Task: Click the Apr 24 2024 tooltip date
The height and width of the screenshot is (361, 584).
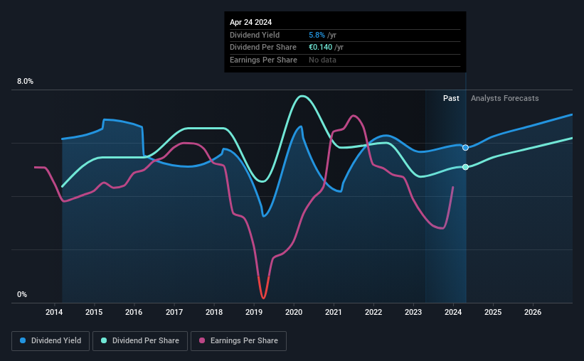Action: coord(250,22)
